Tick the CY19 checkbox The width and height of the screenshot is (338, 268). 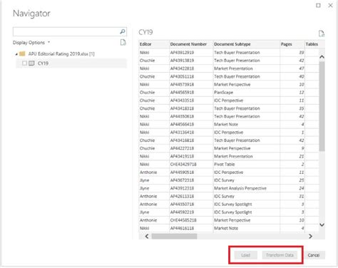(x=24, y=63)
